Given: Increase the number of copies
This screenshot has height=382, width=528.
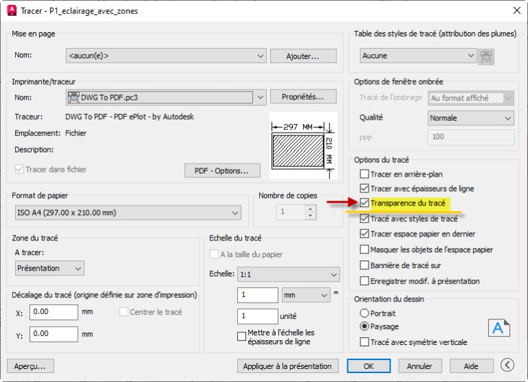Looking at the screenshot, I should point(311,209).
